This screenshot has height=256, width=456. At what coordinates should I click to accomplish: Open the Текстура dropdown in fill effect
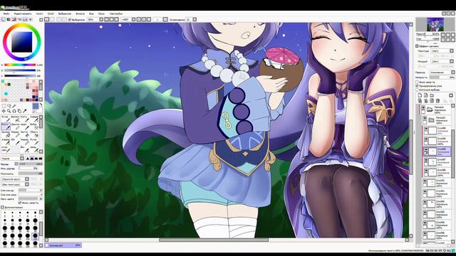tap(442, 51)
